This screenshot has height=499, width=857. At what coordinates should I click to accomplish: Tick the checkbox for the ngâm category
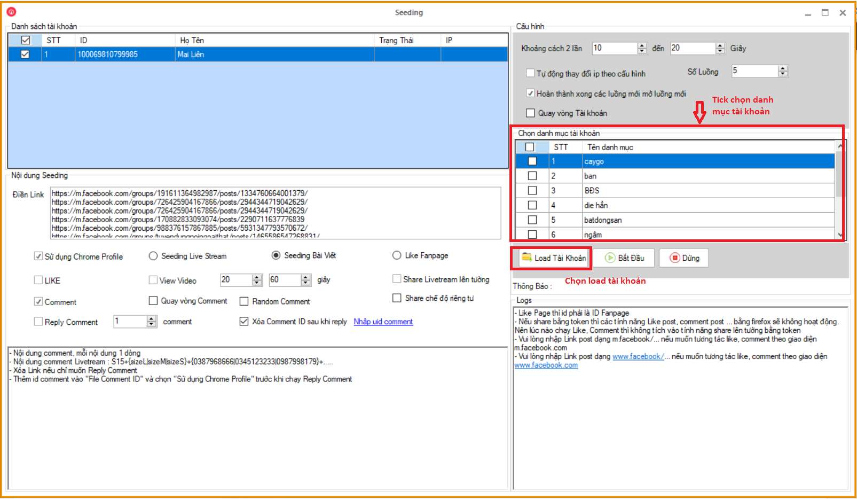tap(532, 234)
